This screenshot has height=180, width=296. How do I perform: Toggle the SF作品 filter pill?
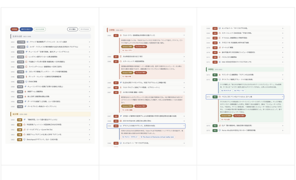(14, 29)
